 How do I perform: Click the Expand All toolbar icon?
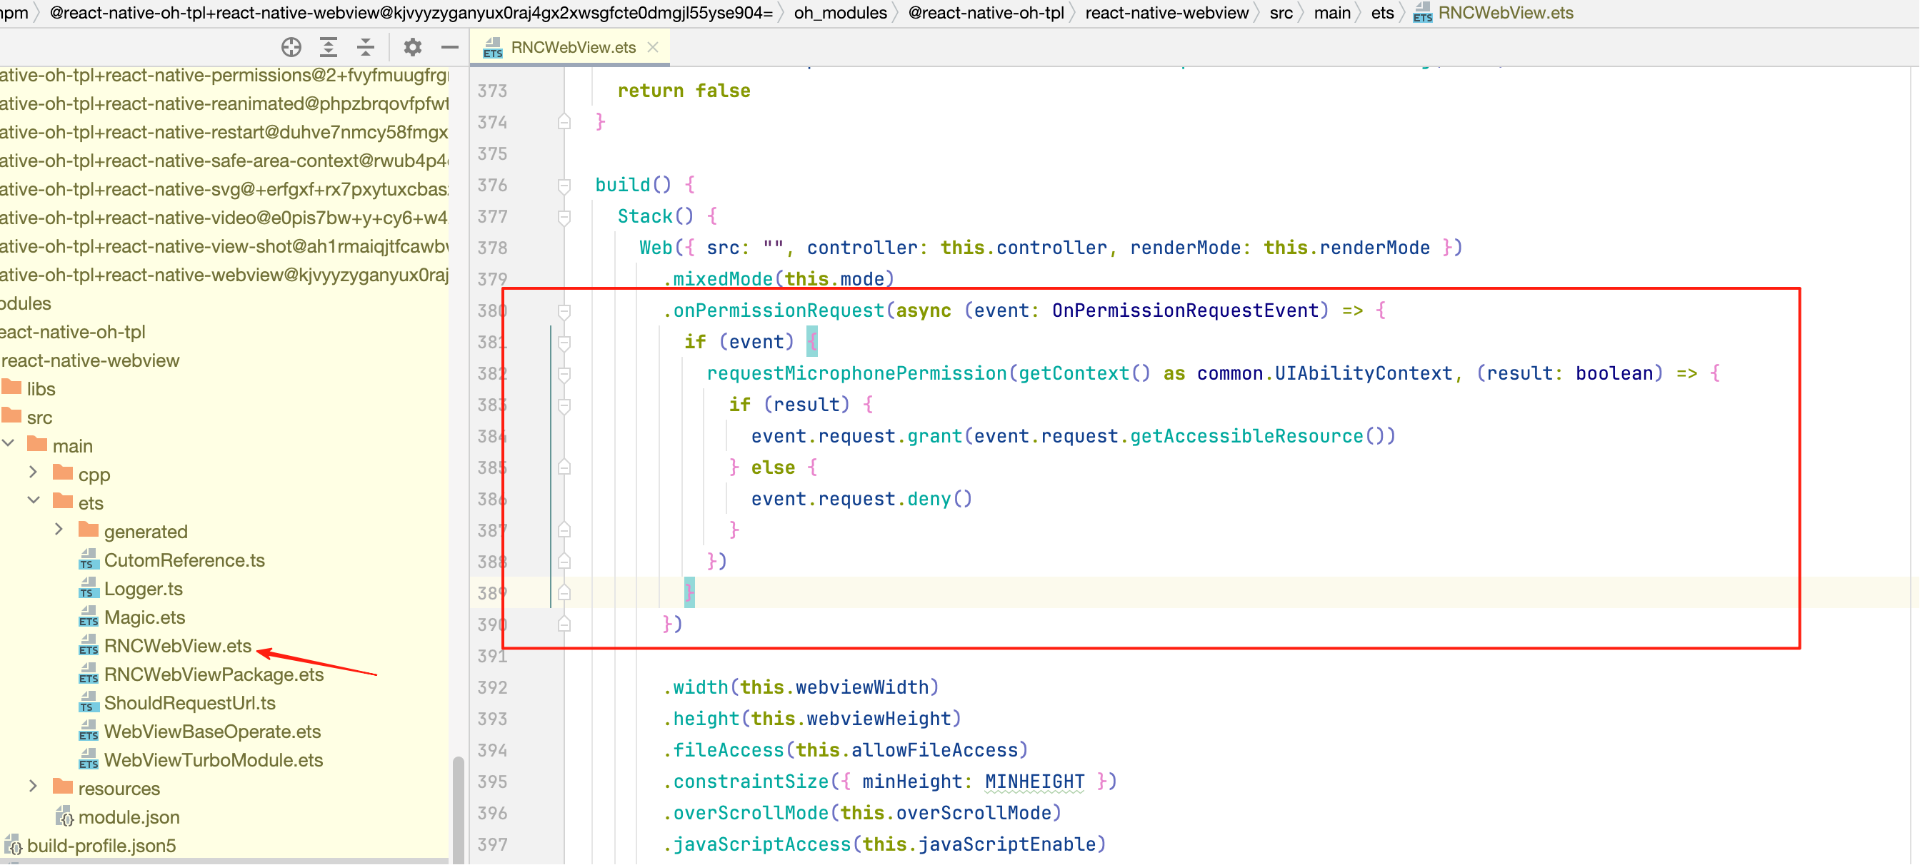tap(329, 48)
